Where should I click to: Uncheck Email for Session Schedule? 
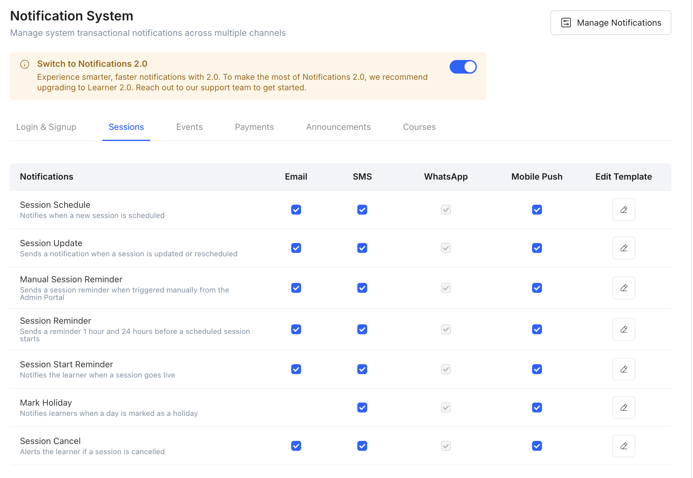coord(296,210)
